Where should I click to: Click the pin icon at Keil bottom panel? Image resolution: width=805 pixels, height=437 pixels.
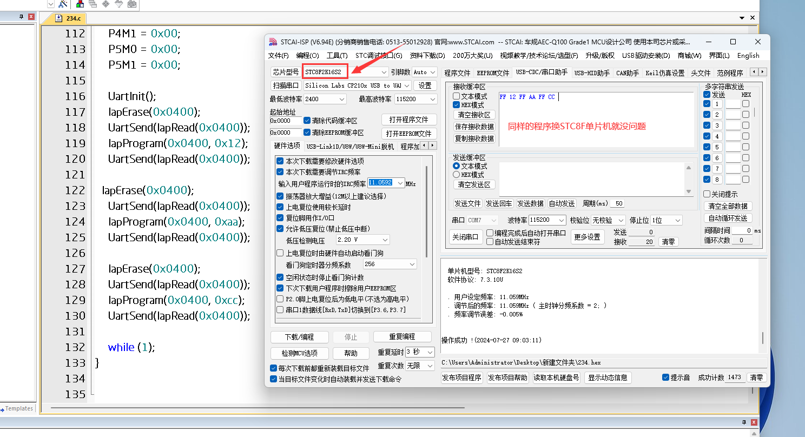pyautogui.click(x=743, y=422)
